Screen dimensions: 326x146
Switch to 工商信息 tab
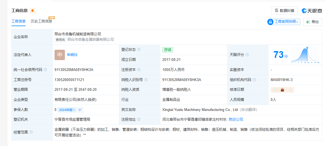pyautogui.click(x=19, y=21)
